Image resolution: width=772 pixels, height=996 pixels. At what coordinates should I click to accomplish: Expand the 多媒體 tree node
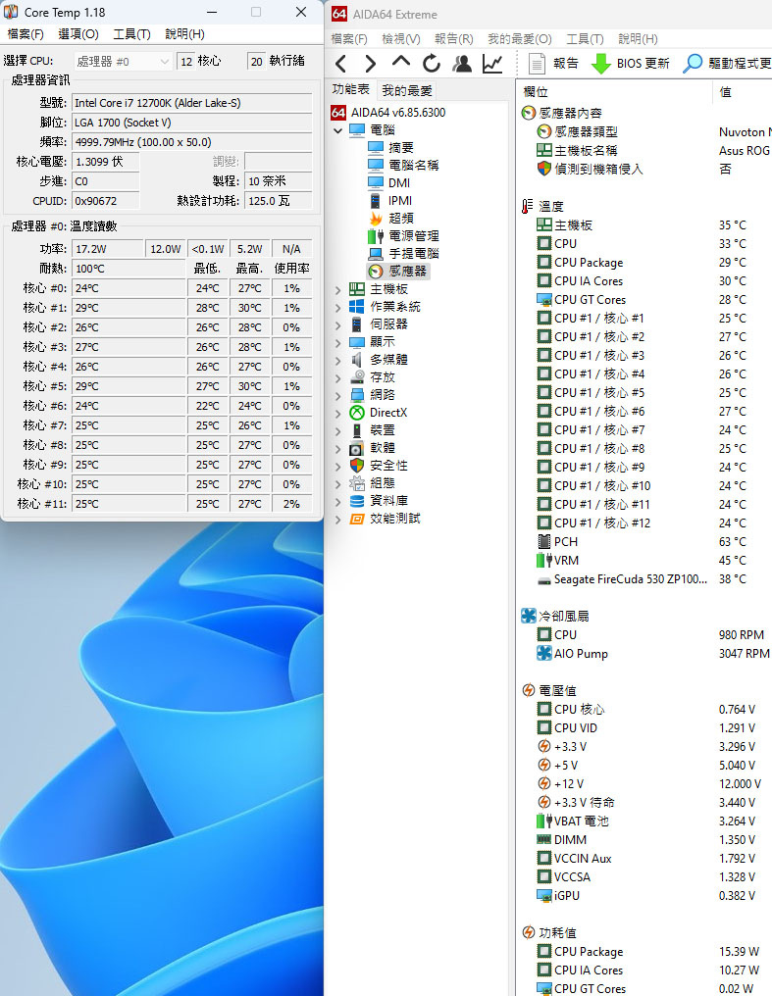click(337, 360)
